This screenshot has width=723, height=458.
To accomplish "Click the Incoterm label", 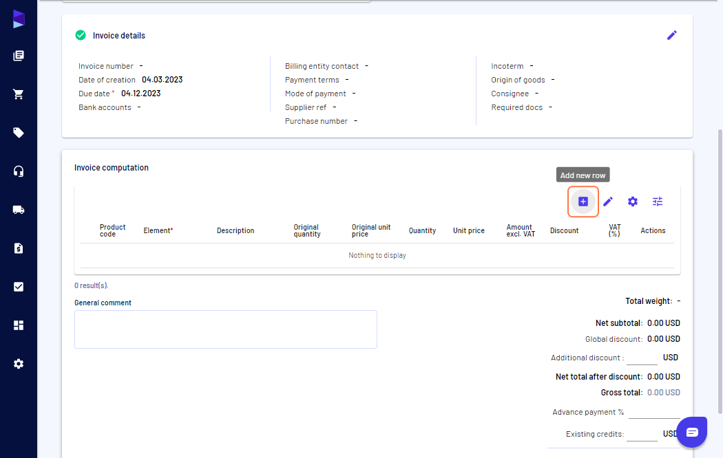I will [507, 66].
